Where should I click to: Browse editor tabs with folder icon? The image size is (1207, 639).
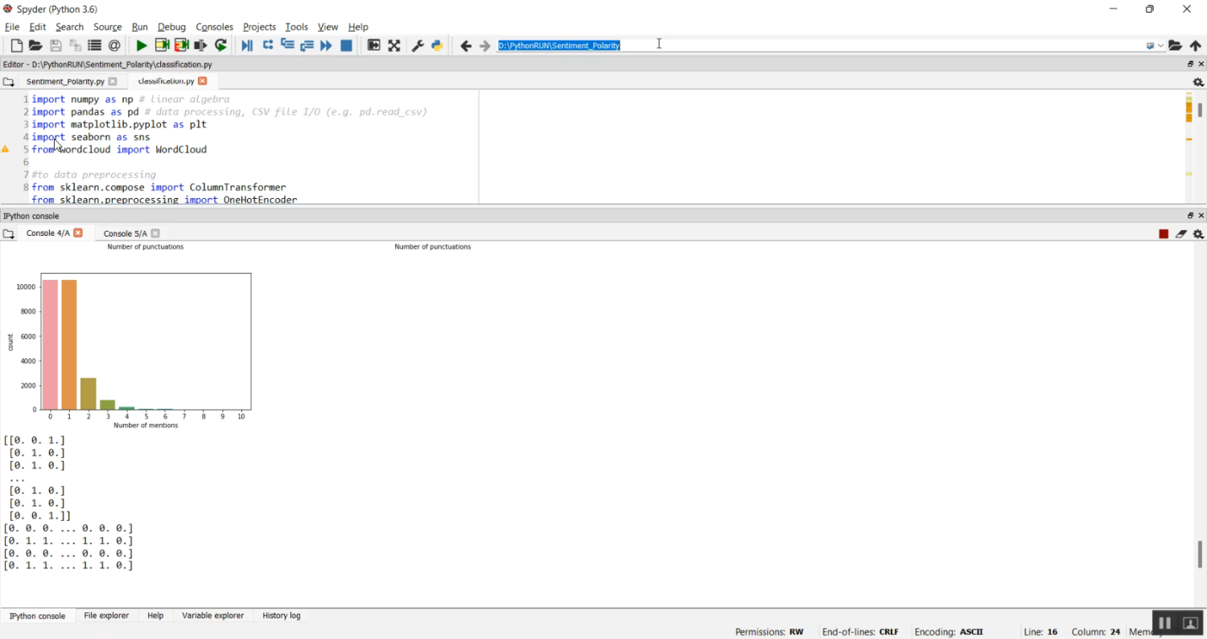pos(8,82)
